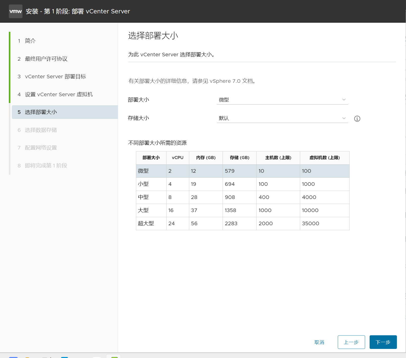The image size is (406, 358).
Task: Click vCPU value 24
Action: coord(171,223)
